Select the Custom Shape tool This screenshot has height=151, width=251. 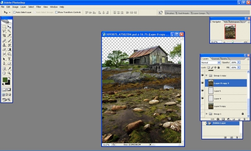click(9, 63)
